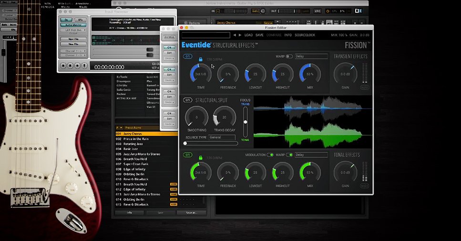461x241 pixels.
Task: Click New File in Input Recorder
Action: point(73,44)
